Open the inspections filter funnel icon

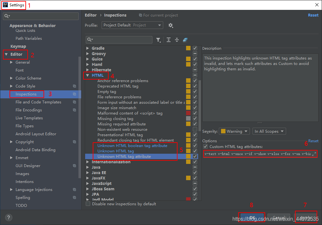point(158,40)
